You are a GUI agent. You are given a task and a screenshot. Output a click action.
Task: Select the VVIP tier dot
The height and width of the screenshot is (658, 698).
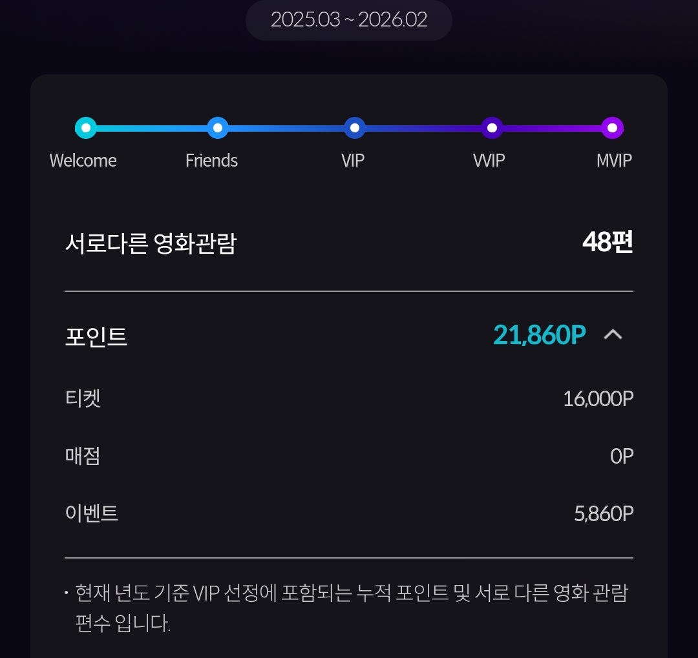492,128
